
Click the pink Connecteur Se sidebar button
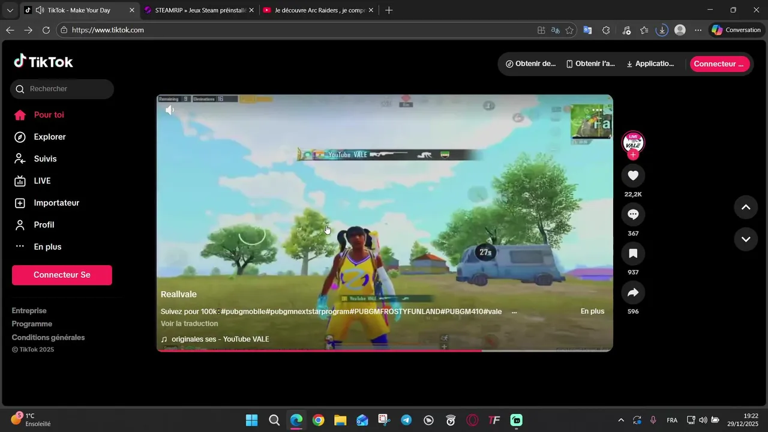pos(62,275)
